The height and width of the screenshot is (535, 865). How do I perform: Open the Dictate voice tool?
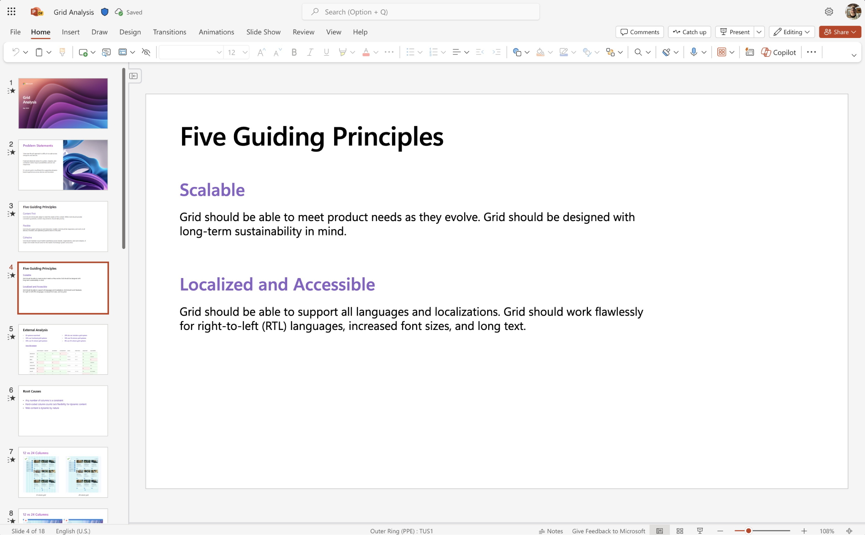693,52
